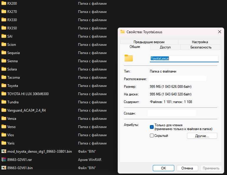This screenshot has width=227, height=175.
Task: Select the file name 89663-02V61.bin
Action: coord(20,168)
